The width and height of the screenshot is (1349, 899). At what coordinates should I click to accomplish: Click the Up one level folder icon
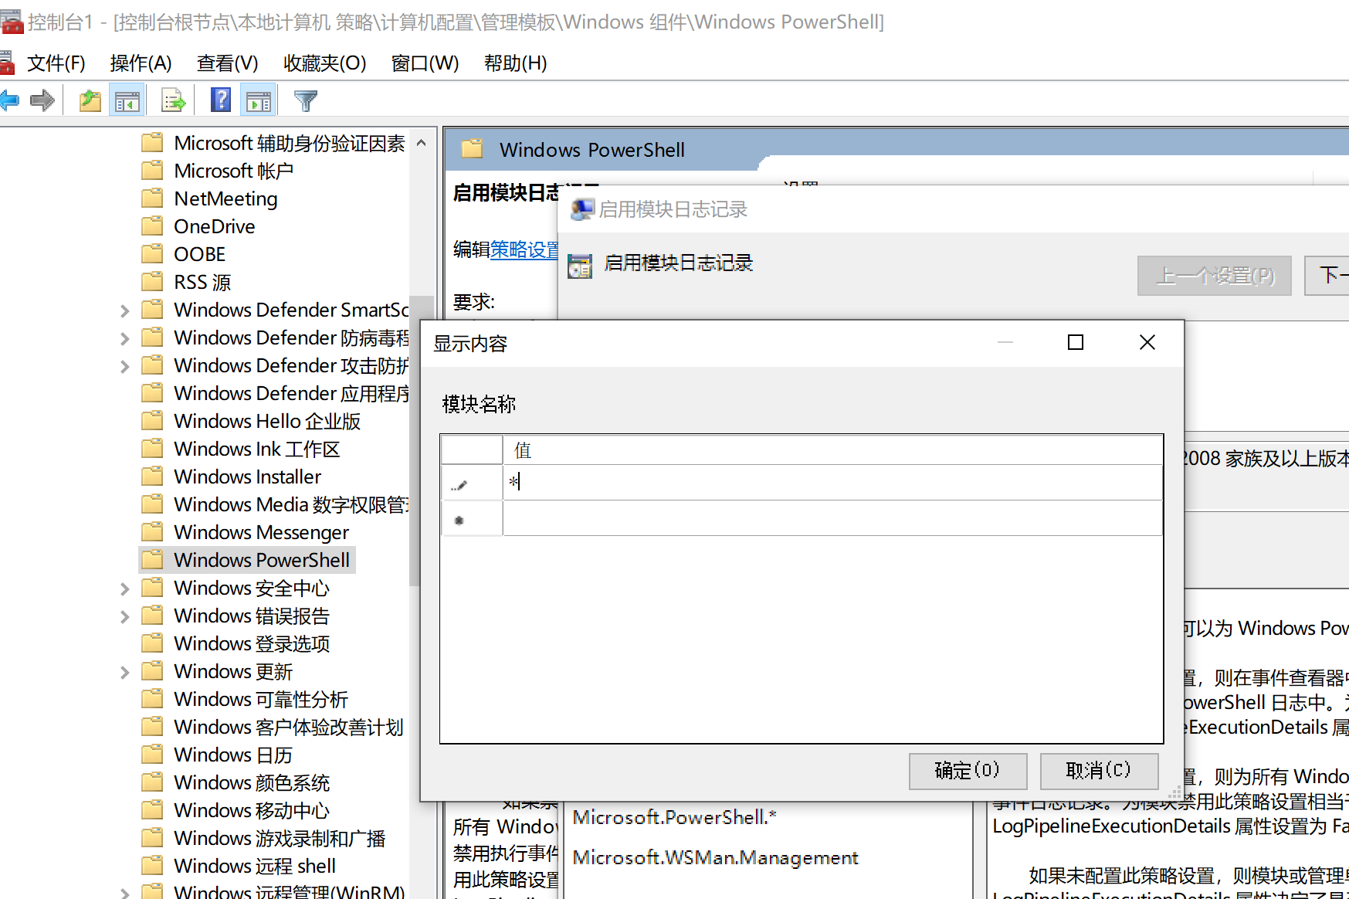[90, 100]
